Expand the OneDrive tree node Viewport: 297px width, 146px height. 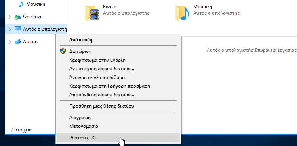point(10,17)
